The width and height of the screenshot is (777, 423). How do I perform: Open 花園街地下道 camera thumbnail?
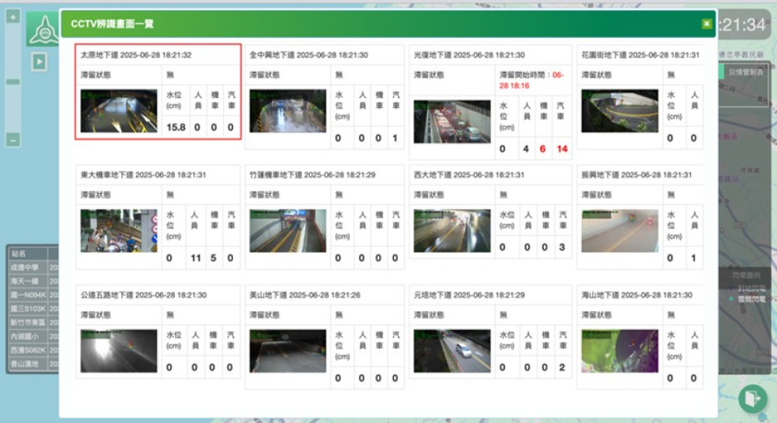pos(620,111)
